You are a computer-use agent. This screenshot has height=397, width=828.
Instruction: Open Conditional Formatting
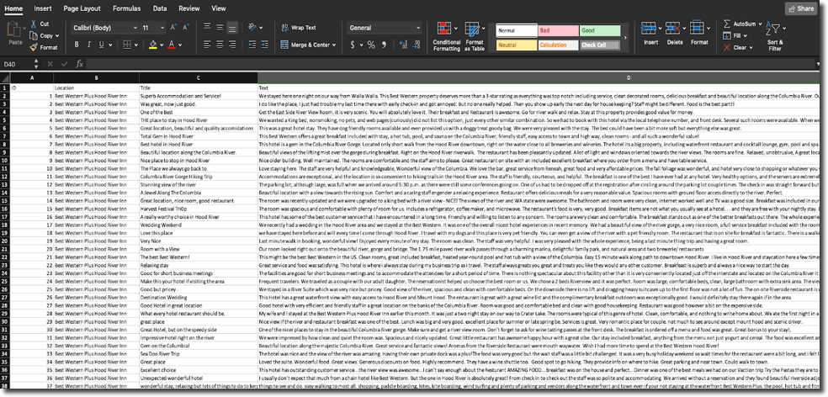point(447,37)
